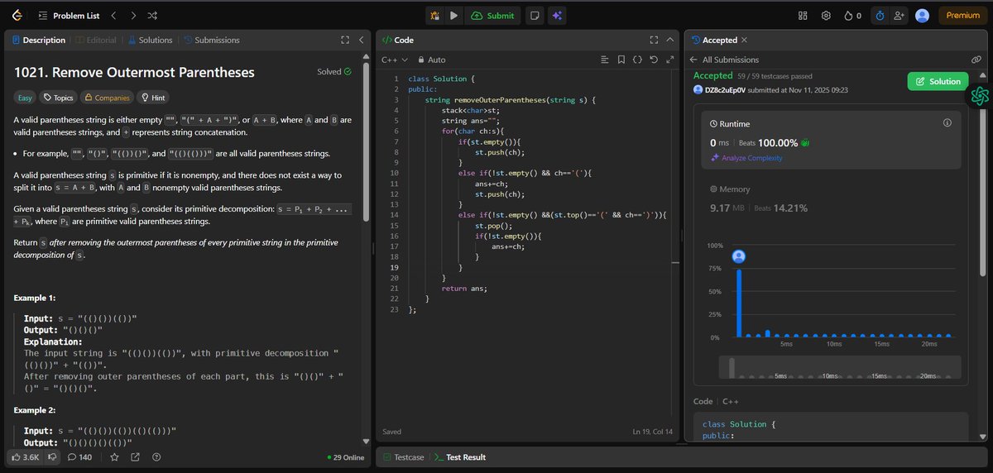Viewport: 993px width, 473px height.
Task: Open the Problem List panel
Action: click(70, 15)
